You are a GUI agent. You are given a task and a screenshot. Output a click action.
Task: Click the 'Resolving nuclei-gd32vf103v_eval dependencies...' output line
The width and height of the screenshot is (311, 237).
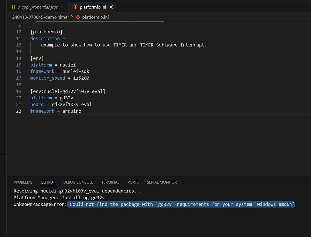click(78, 191)
